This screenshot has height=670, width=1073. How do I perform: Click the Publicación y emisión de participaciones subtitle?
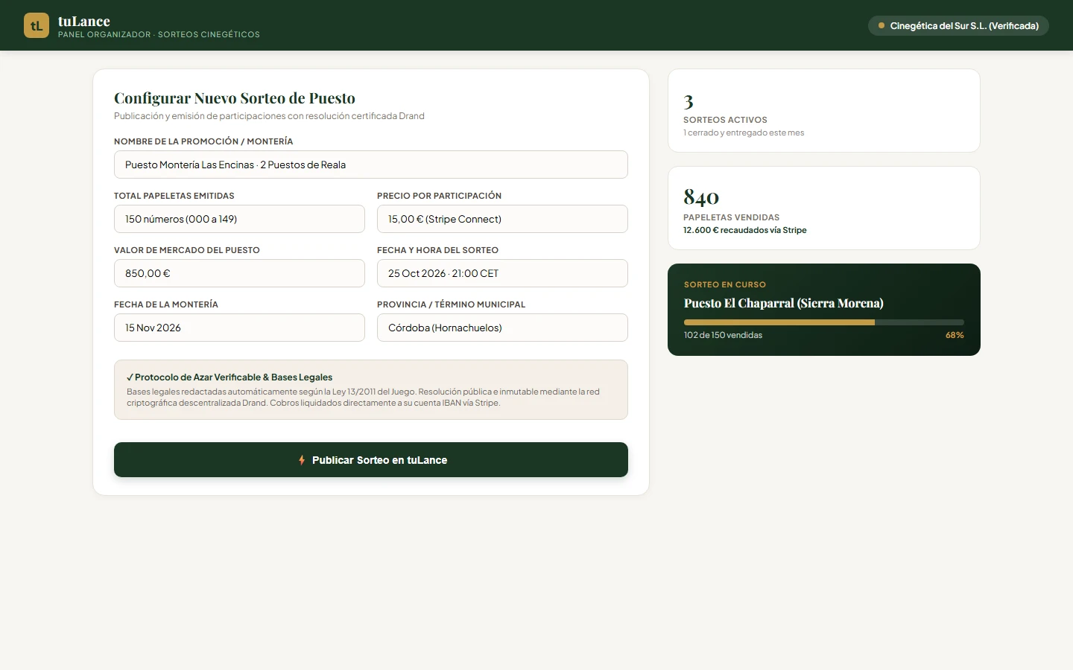click(x=269, y=116)
